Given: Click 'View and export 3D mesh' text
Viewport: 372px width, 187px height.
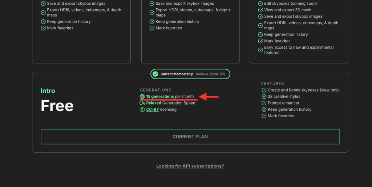Looking at the screenshot, I should 288,10.
